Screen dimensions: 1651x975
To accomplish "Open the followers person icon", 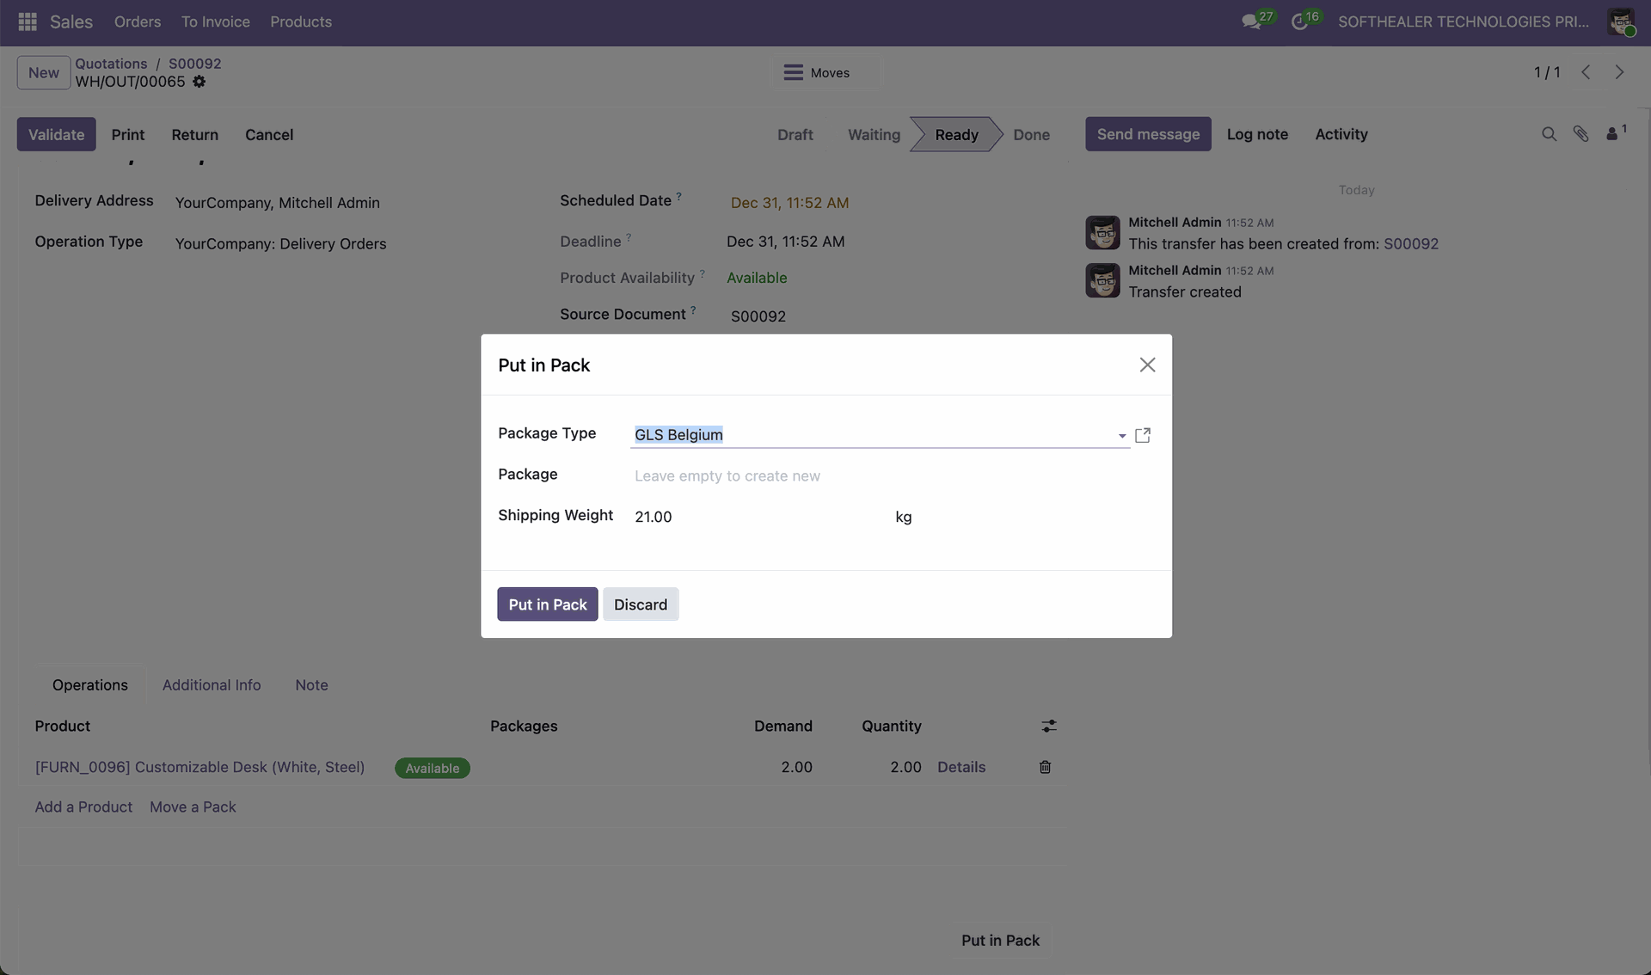I will click(1612, 134).
